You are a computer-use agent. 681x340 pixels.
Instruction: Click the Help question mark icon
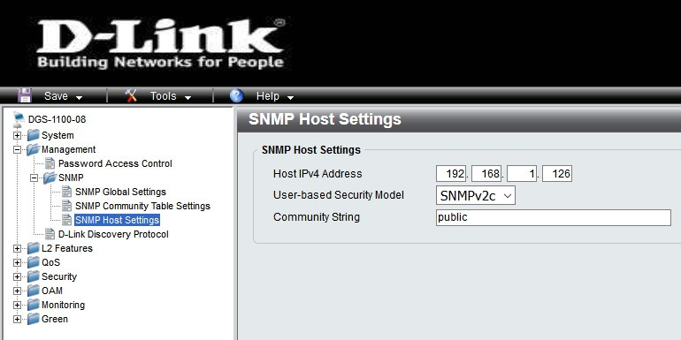(x=237, y=95)
